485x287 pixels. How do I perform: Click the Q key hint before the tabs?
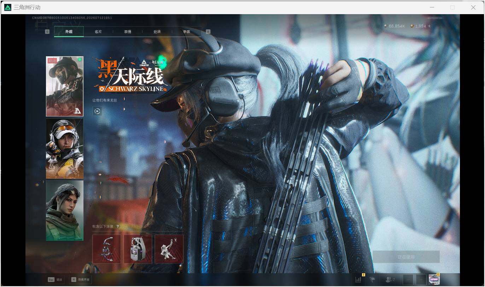click(47, 31)
